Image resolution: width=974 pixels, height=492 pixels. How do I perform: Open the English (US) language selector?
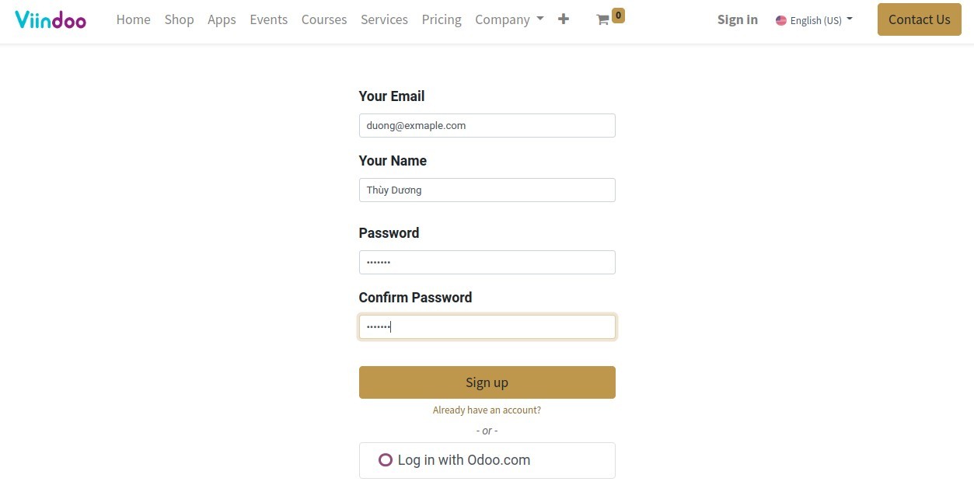[814, 20]
